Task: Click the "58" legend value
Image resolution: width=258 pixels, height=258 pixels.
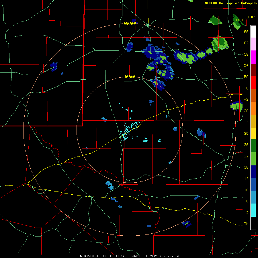Action: tap(246, 54)
